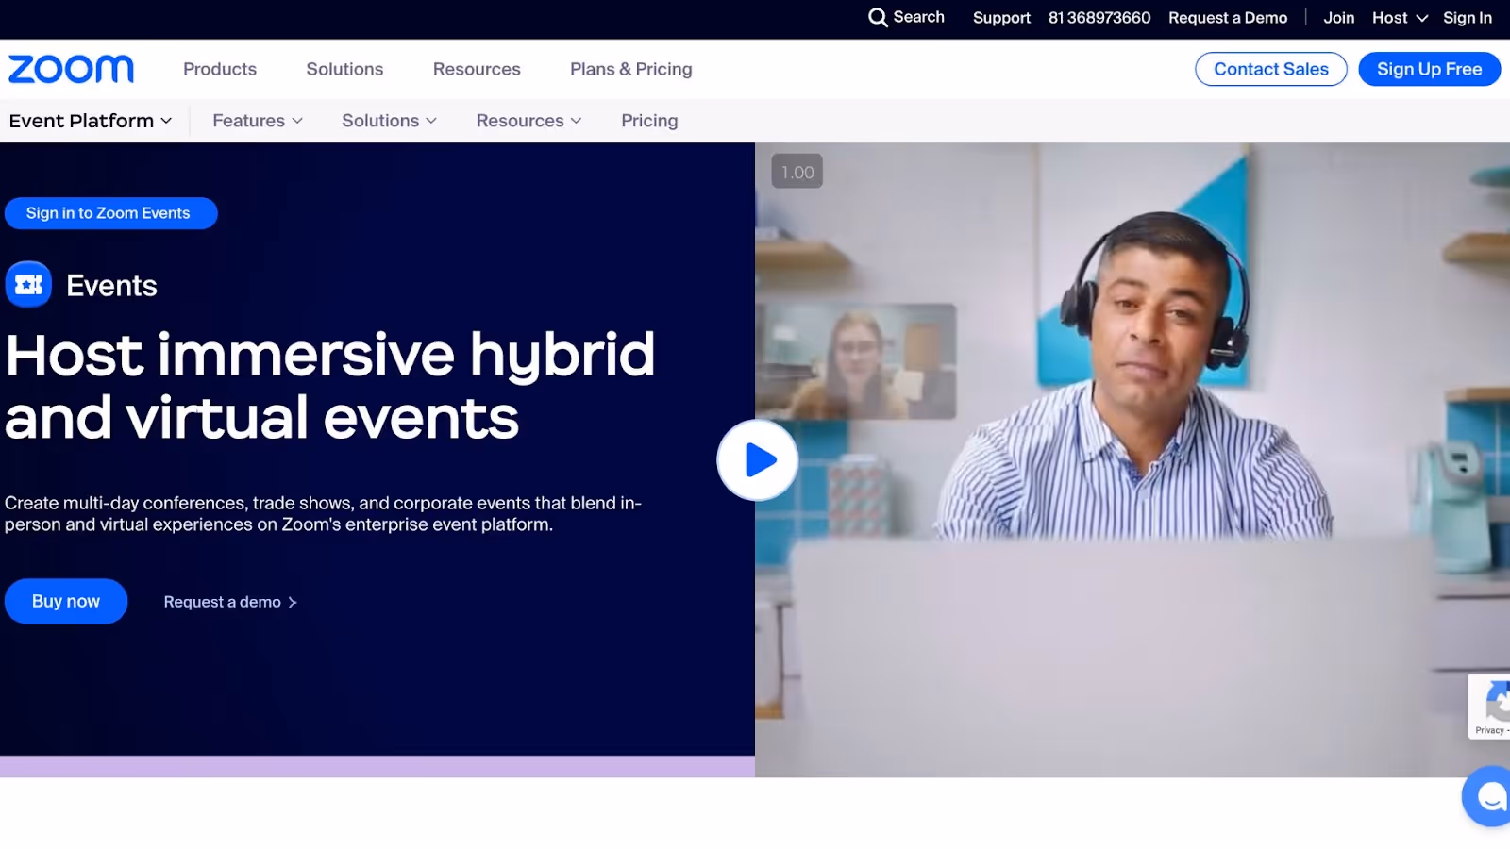Go to Plans & Pricing
1510x849 pixels.
tap(631, 69)
